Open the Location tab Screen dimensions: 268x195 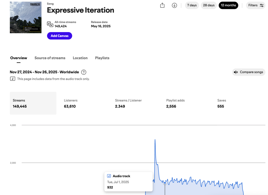click(80, 58)
